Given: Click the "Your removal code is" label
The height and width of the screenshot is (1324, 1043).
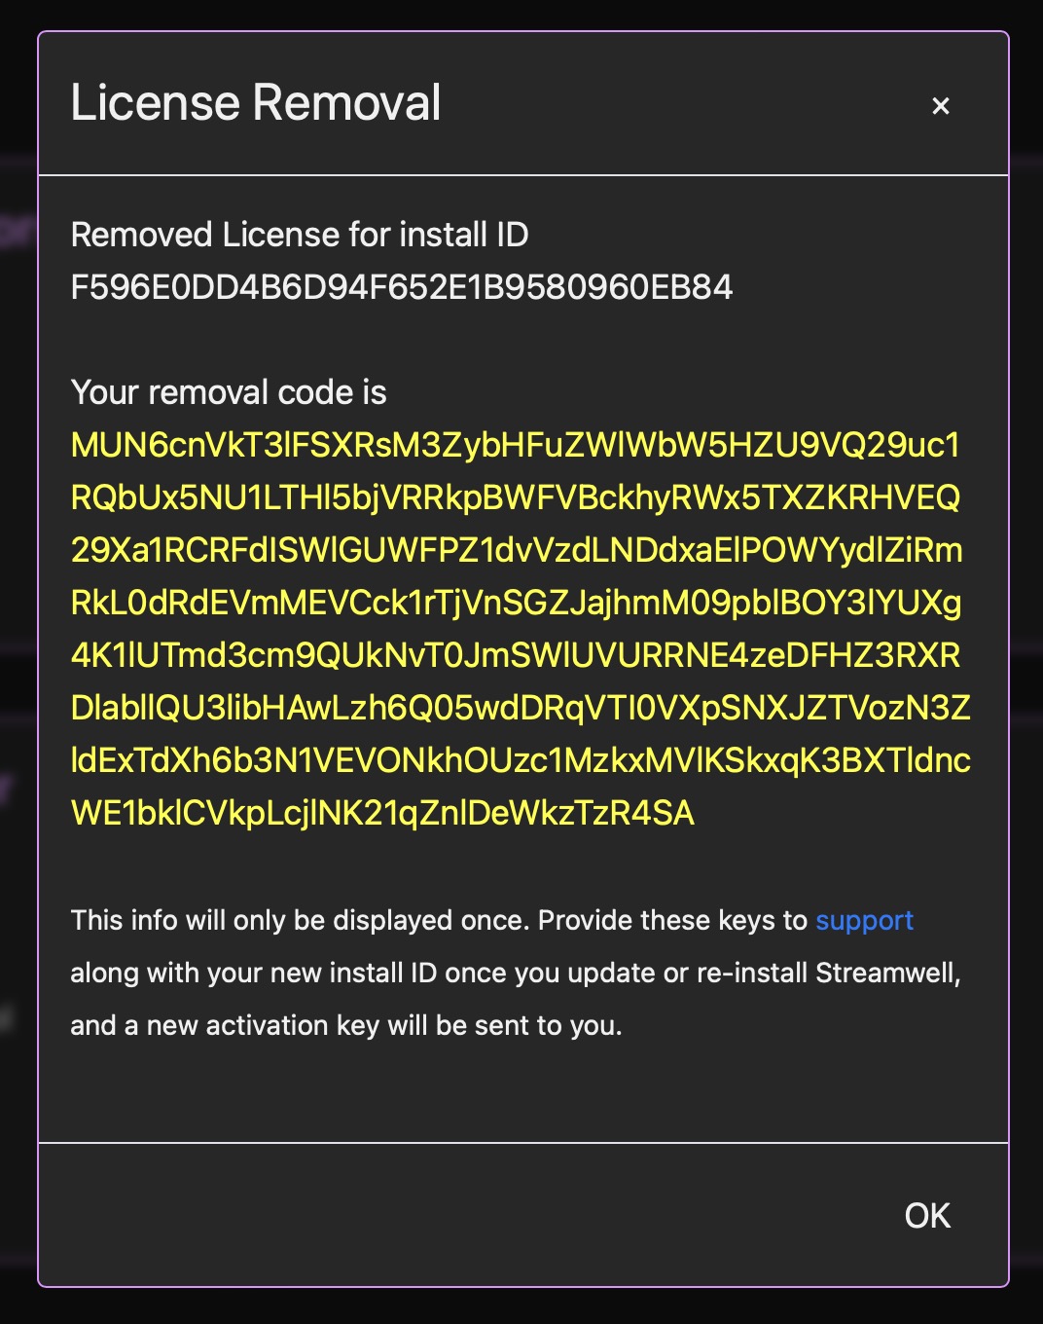Looking at the screenshot, I should point(229,392).
